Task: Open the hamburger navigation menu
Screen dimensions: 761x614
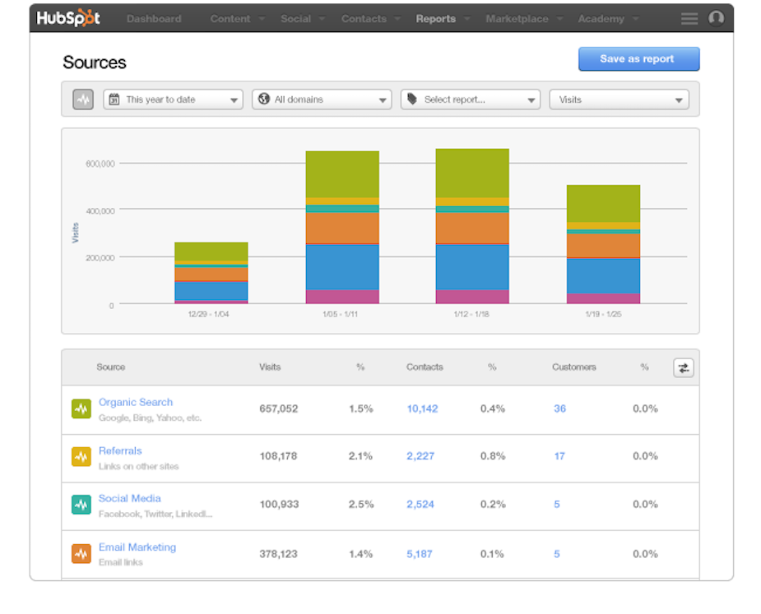Action: click(x=689, y=18)
